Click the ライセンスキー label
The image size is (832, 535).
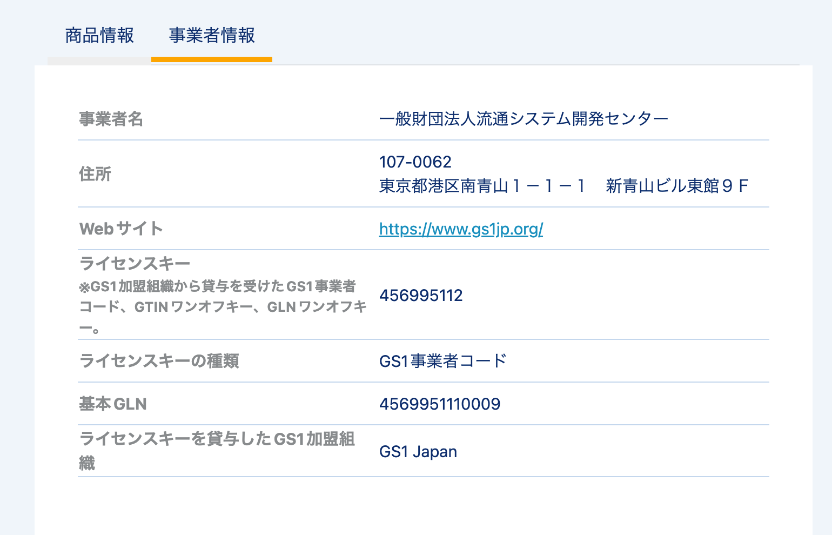click(135, 263)
